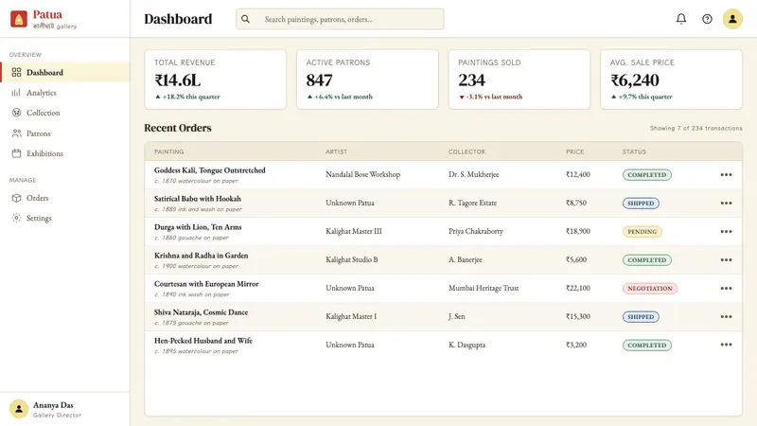Click the Collector column header
This screenshot has height=426, width=757.
[x=467, y=151]
